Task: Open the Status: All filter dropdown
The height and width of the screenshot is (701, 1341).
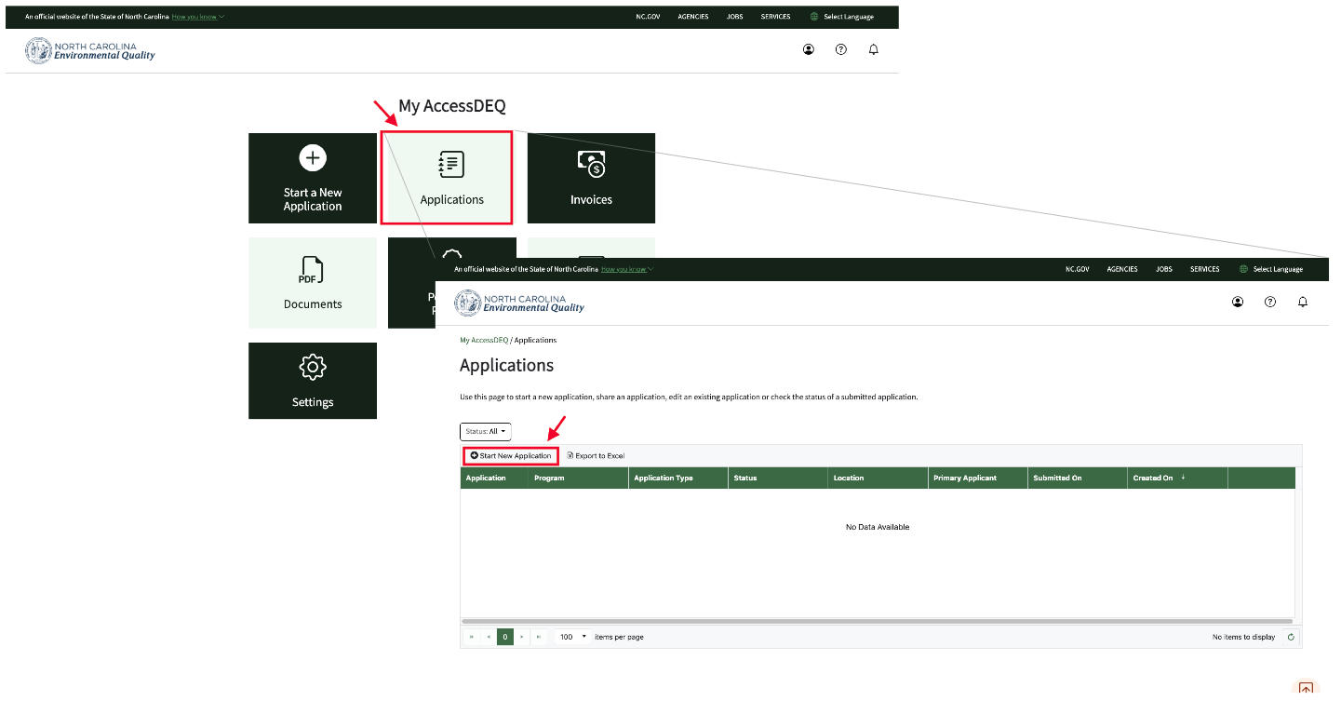Action: (484, 431)
